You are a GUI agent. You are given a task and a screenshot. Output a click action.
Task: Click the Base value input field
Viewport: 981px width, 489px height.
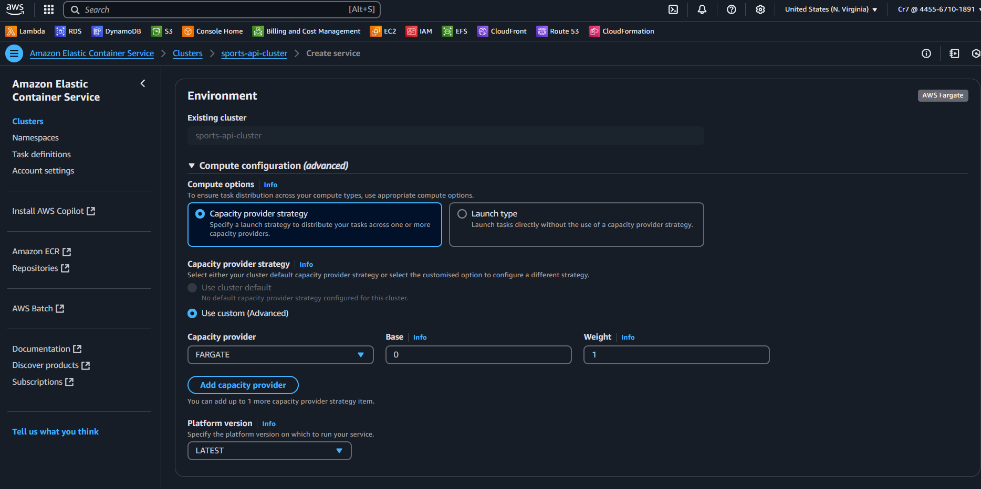[x=478, y=355]
